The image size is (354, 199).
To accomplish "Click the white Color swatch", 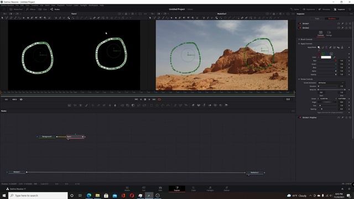I will pos(326,57).
